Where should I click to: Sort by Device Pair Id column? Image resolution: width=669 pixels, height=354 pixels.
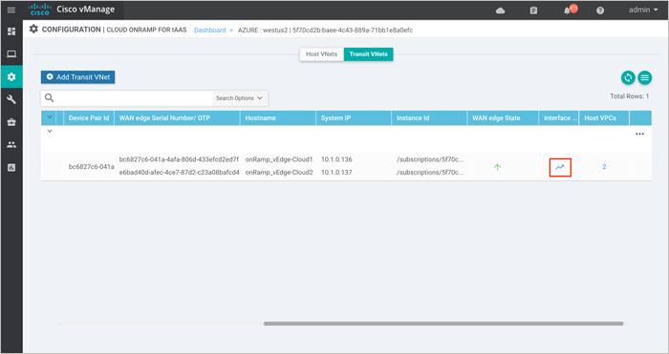tap(89, 118)
